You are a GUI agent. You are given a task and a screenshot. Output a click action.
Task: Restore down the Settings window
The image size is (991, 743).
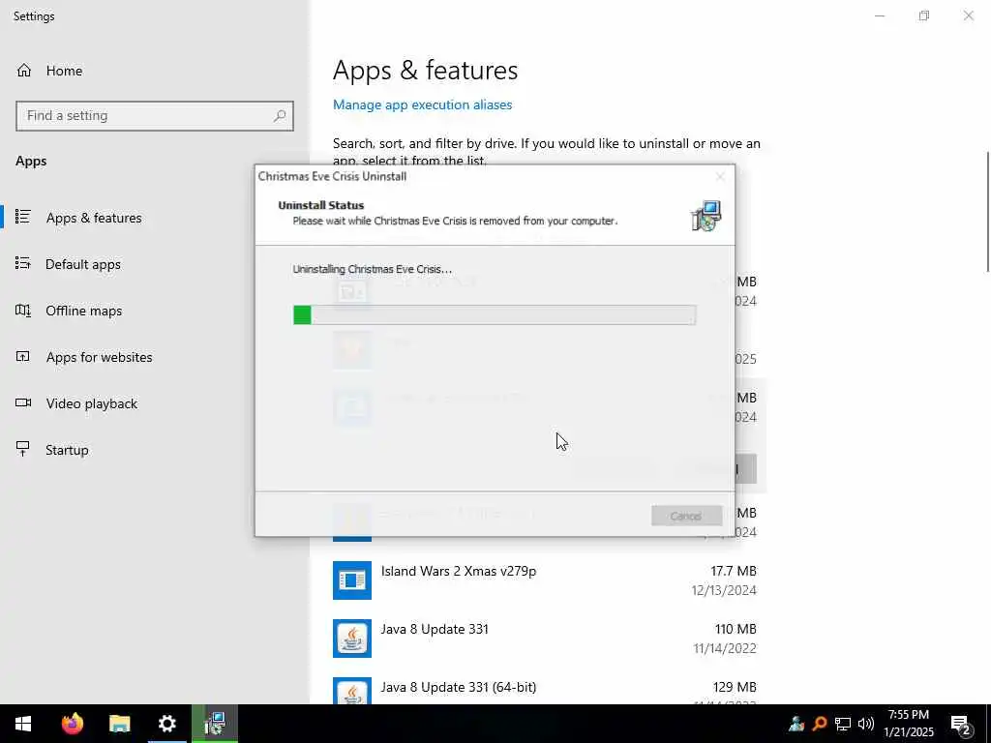tap(924, 15)
